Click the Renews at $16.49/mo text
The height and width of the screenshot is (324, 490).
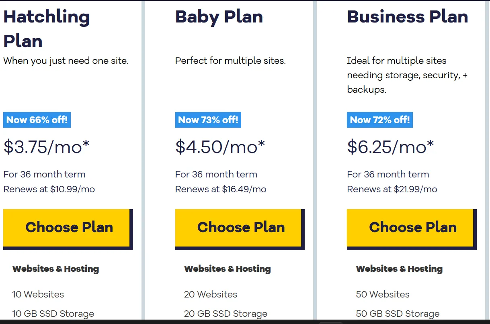pyautogui.click(x=221, y=189)
